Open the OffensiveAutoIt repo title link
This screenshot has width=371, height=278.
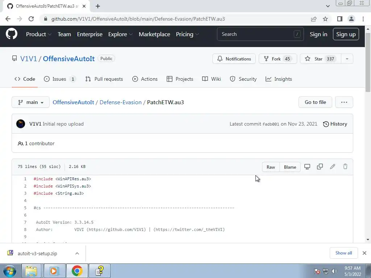(x=68, y=59)
